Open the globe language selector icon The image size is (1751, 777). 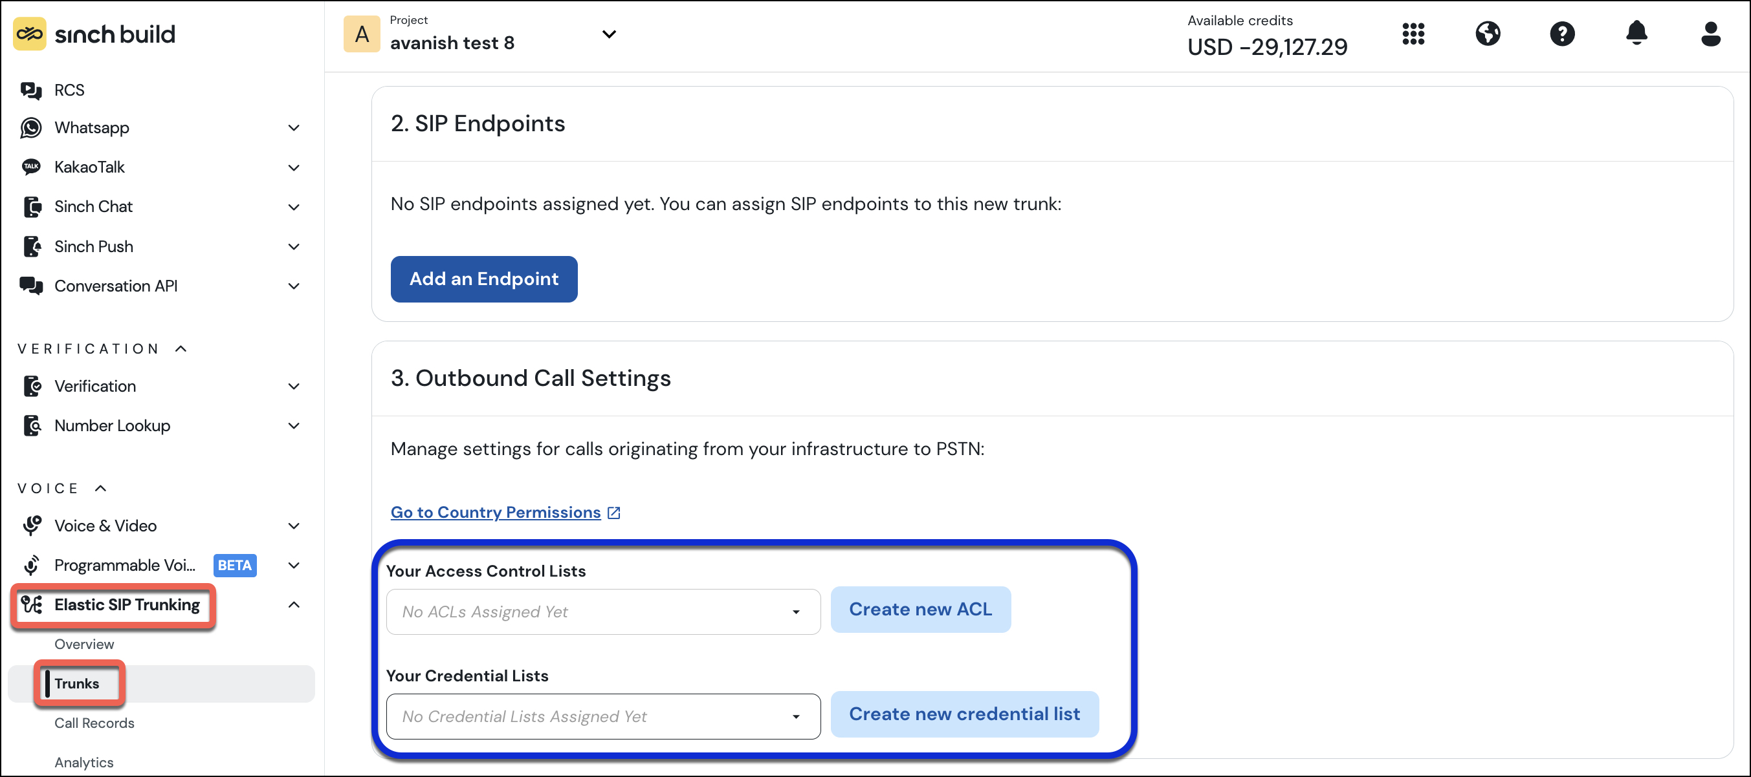tap(1488, 33)
